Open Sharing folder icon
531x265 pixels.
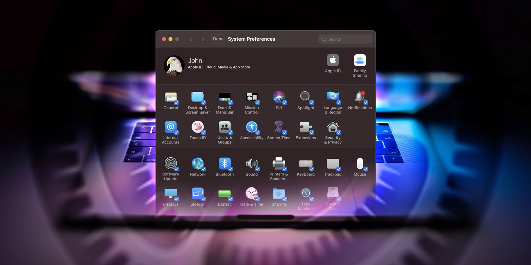pyautogui.click(x=279, y=194)
